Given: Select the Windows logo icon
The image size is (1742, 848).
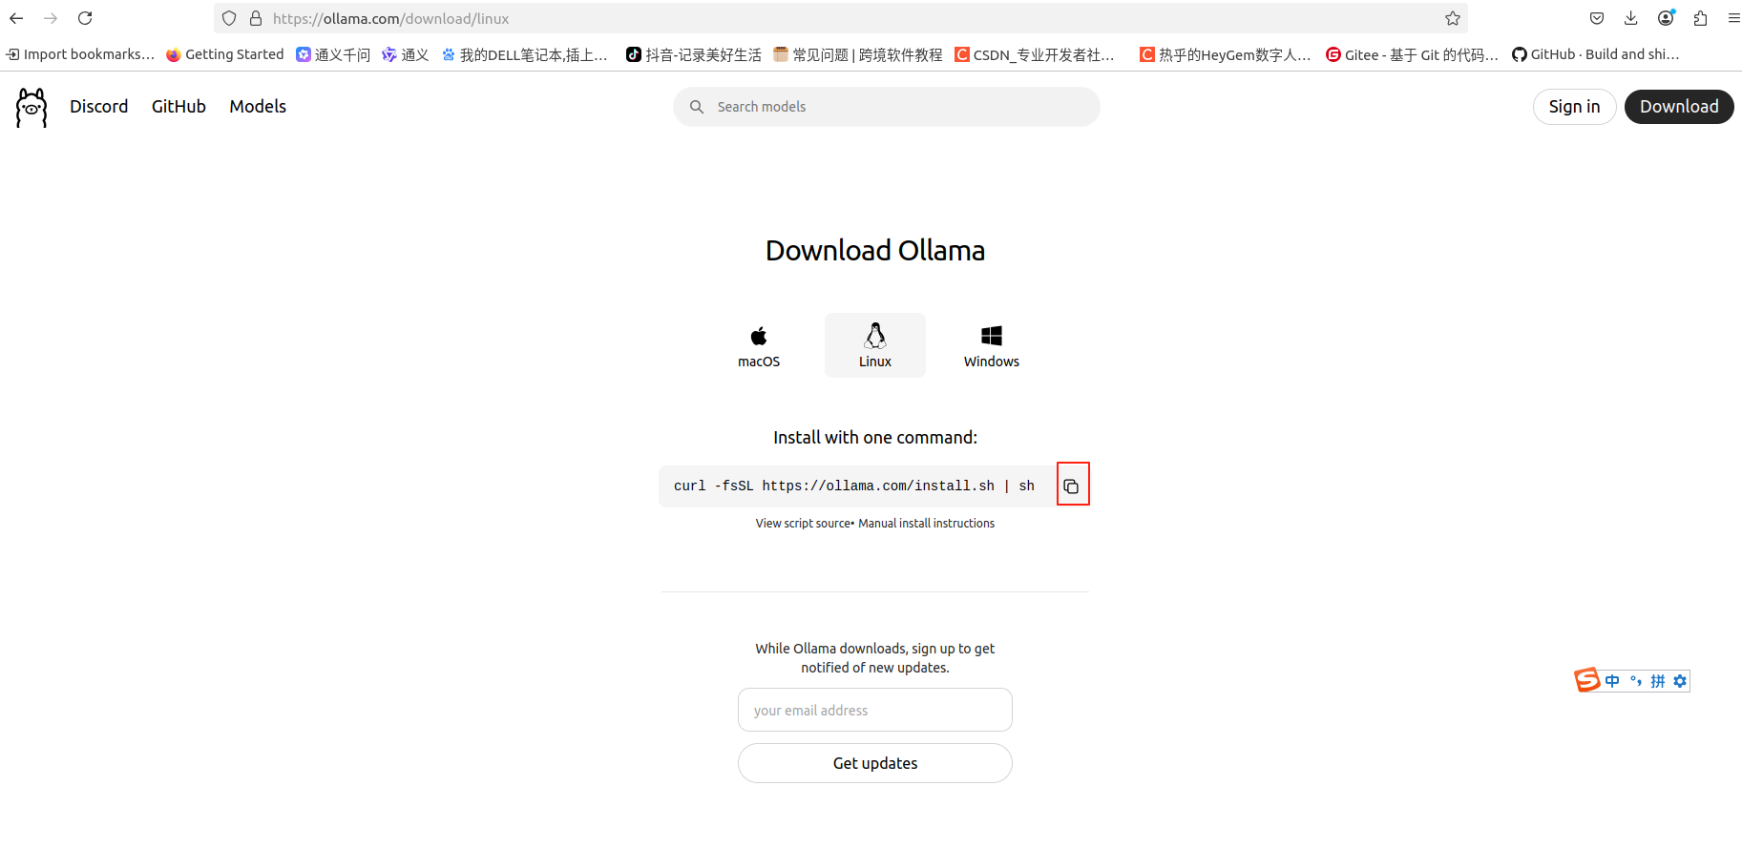Looking at the screenshot, I should [x=992, y=336].
